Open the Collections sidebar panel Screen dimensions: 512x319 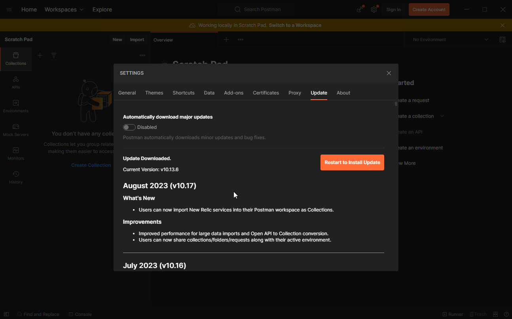point(16,59)
